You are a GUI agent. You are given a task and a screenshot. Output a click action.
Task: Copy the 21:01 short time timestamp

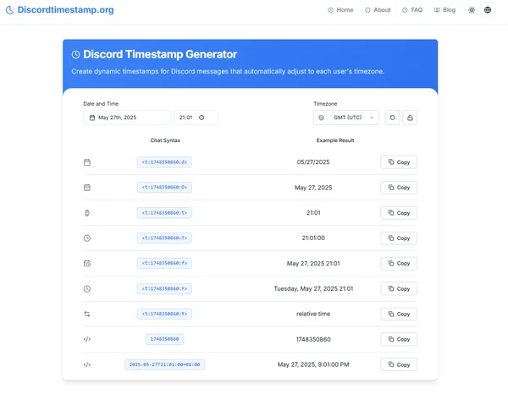(x=399, y=213)
